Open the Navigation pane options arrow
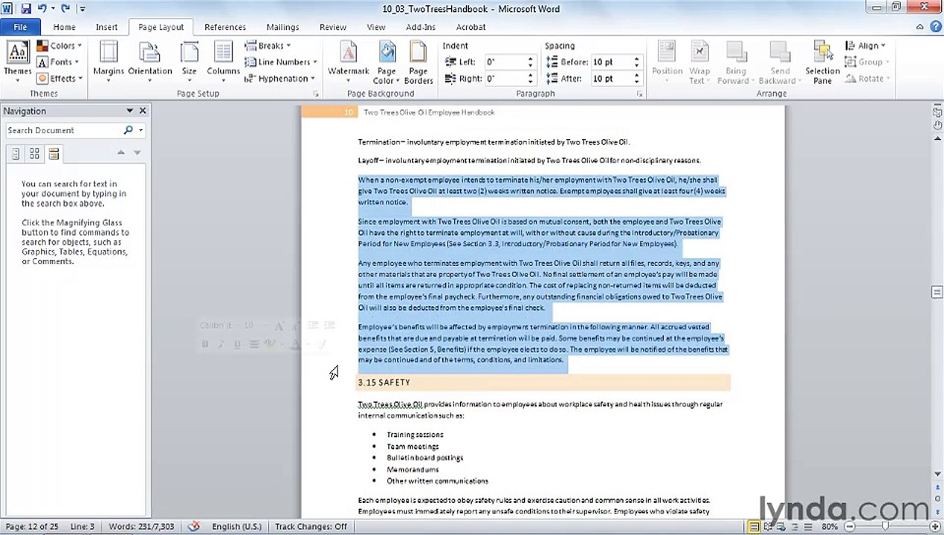Viewport: 944px width, 535px height. coord(129,111)
